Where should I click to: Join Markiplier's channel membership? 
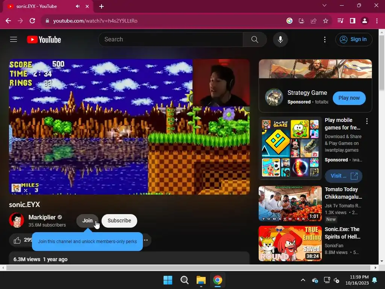pos(87,221)
